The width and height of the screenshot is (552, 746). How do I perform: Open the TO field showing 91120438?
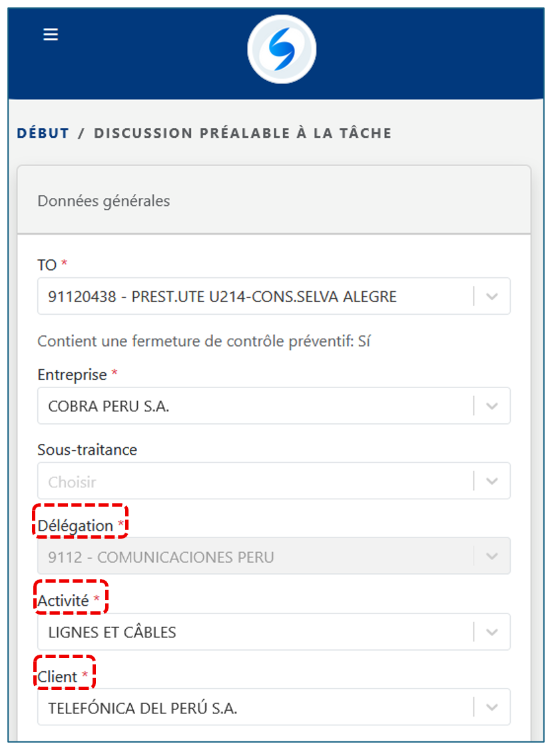pyautogui.click(x=253, y=297)
